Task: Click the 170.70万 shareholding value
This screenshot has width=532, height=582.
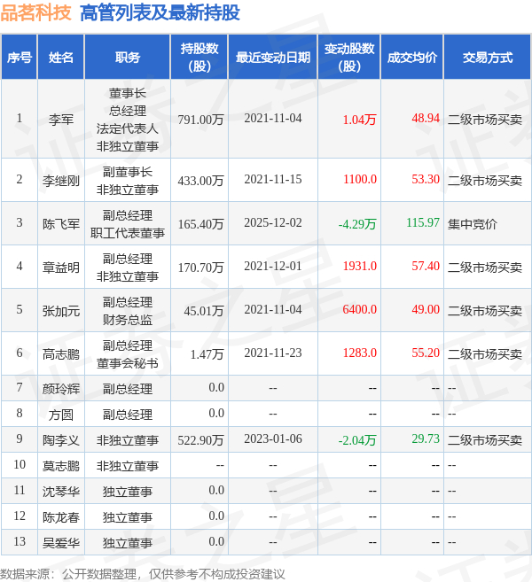Action: pyautogui.click(x=200, y=268)
